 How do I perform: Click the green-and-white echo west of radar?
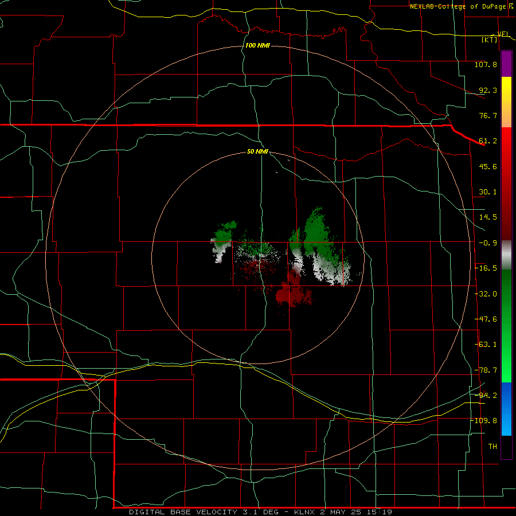pyautogui.click(x=224, y=240)
